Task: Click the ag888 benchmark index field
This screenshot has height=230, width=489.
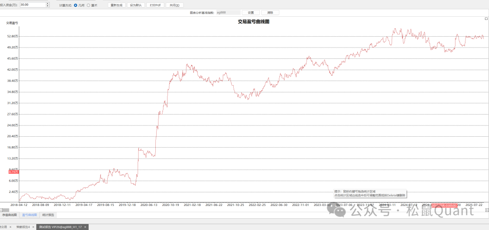Action: coord(228,13)
